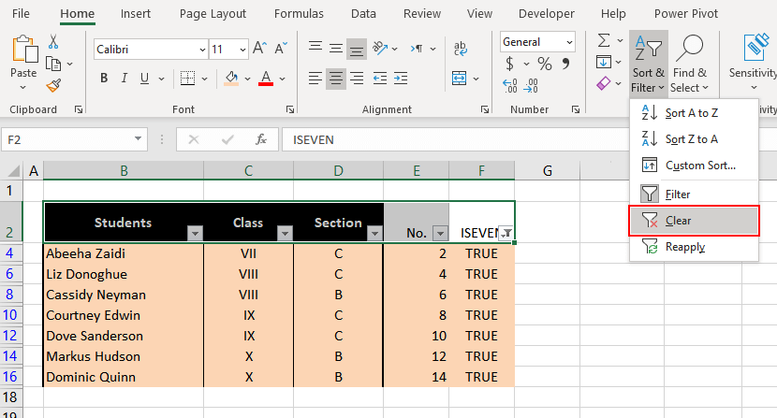Click the Sensitivity button
Screen dimensions: 777x418
752,64
